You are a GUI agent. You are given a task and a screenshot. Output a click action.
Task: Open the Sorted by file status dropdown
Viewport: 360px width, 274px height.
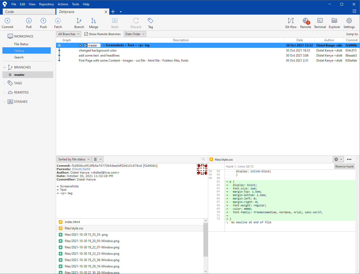click(x=74, y=159)
